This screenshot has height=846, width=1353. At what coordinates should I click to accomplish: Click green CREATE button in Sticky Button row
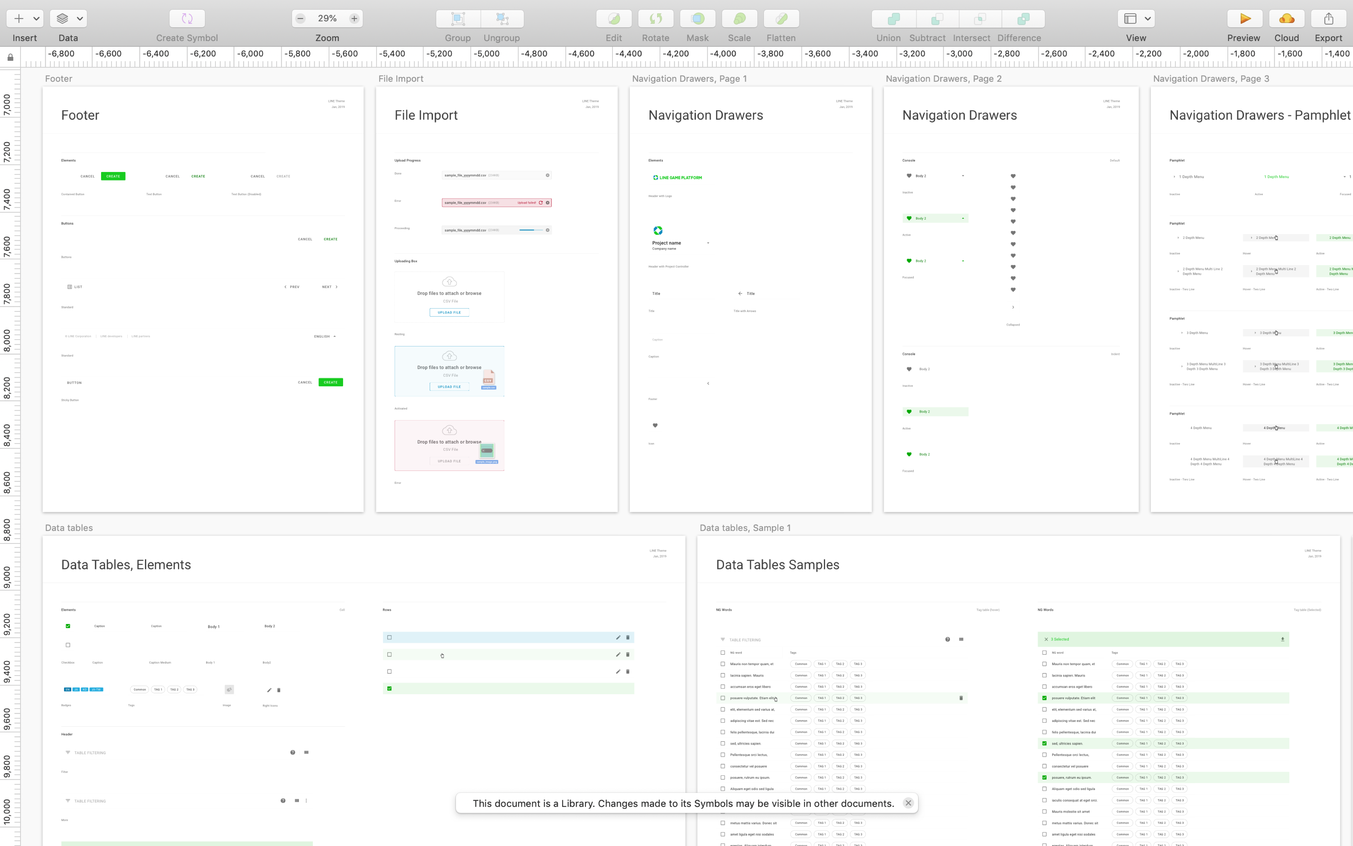click(x=331, y=382)
